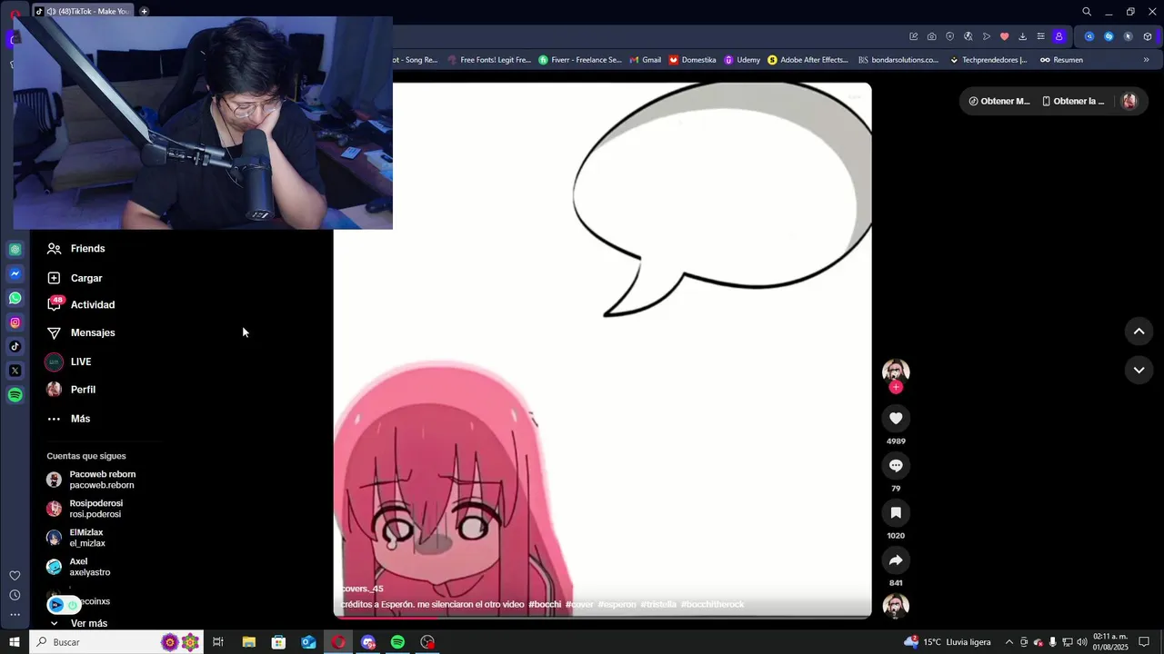Screen dimensions: 1164x654
Task: Click Obtener M... button
Action: tap(999, 101)
